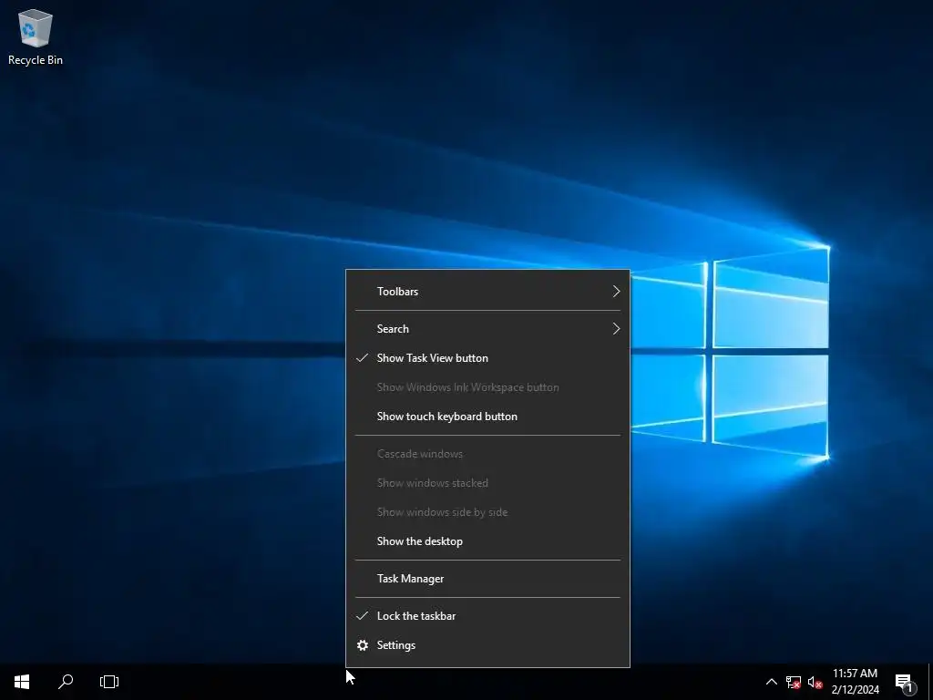
Task: Click the dimmed Show windows stacked entry
Action: [x=487, y=483]
